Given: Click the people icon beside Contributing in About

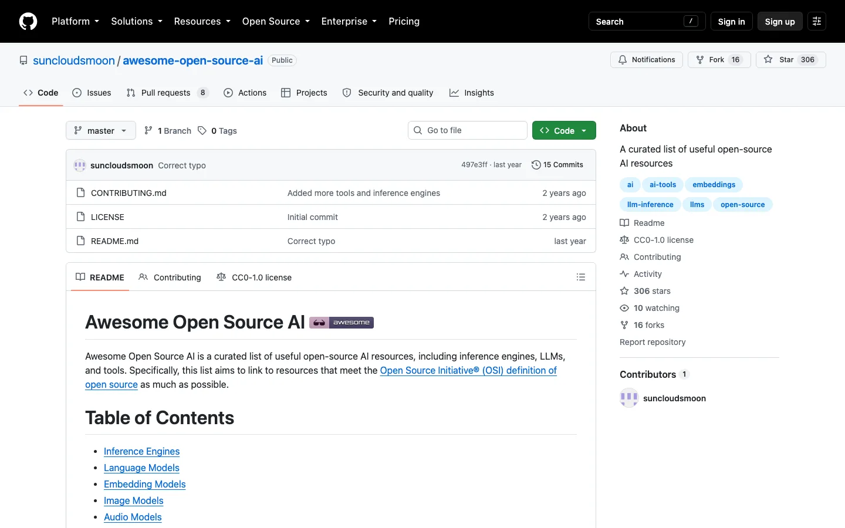Looking at the screenshot, I should click(x=624, y=257).
